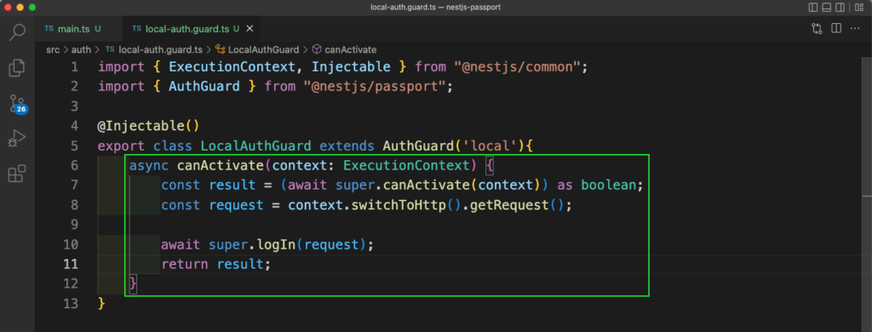Image resolution: width=872 pixels, height=332 pixels.
Task: Click logIn on line 10
Action: pyautogui.click(x=275, y=244)
